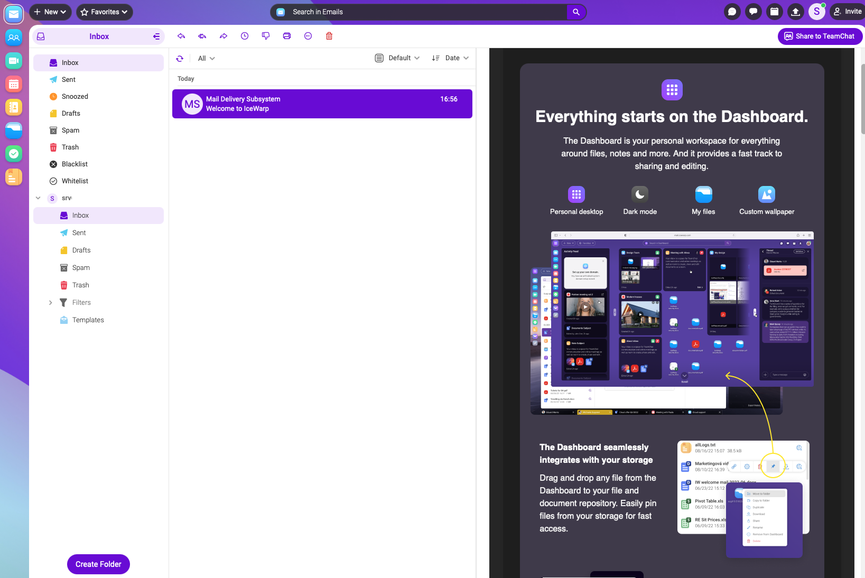Image resolution: width=865 pixels, height=578 pixels.
Task: Reply to the Welcome to IceWarp email
Action: pos(181,36)
